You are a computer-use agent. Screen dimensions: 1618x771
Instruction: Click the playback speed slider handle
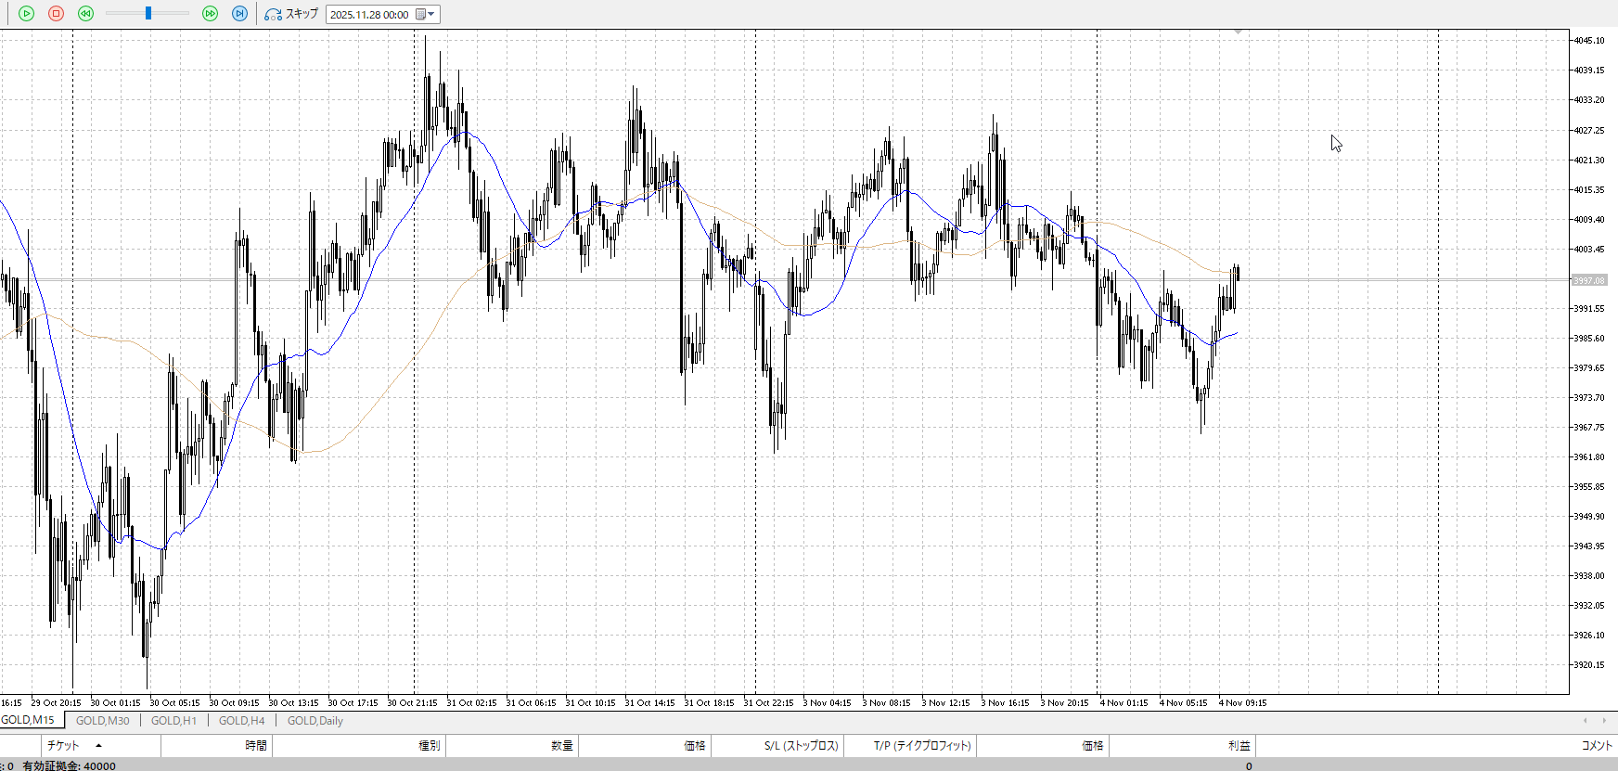tap(148, 14)
